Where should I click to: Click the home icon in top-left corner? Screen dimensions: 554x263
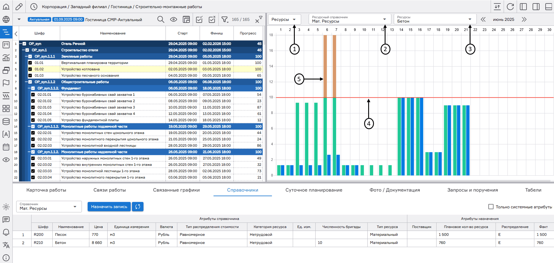tap(6, 7)
